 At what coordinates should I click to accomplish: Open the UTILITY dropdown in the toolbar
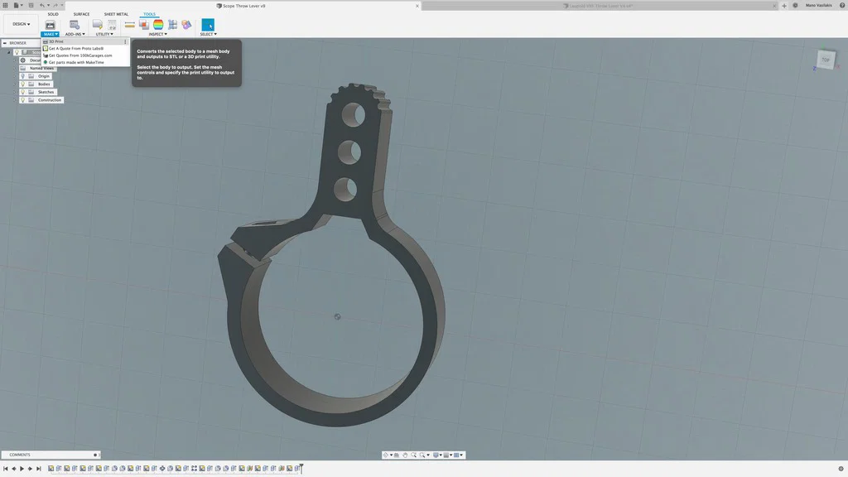[x=104, y=34]
